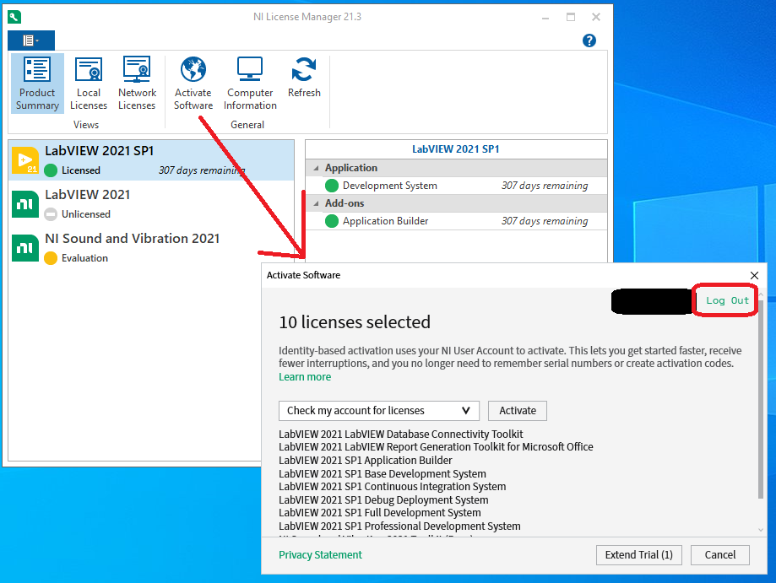The image size is (776, 583).
Task: Minimize the NI License Manager window
Action: click(545, 18)
